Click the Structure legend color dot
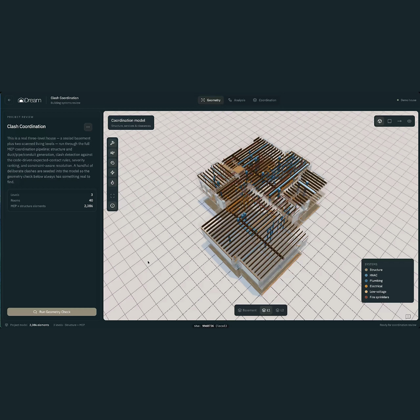The height and width of the screenshot is (420, 420). click(366, 270)
